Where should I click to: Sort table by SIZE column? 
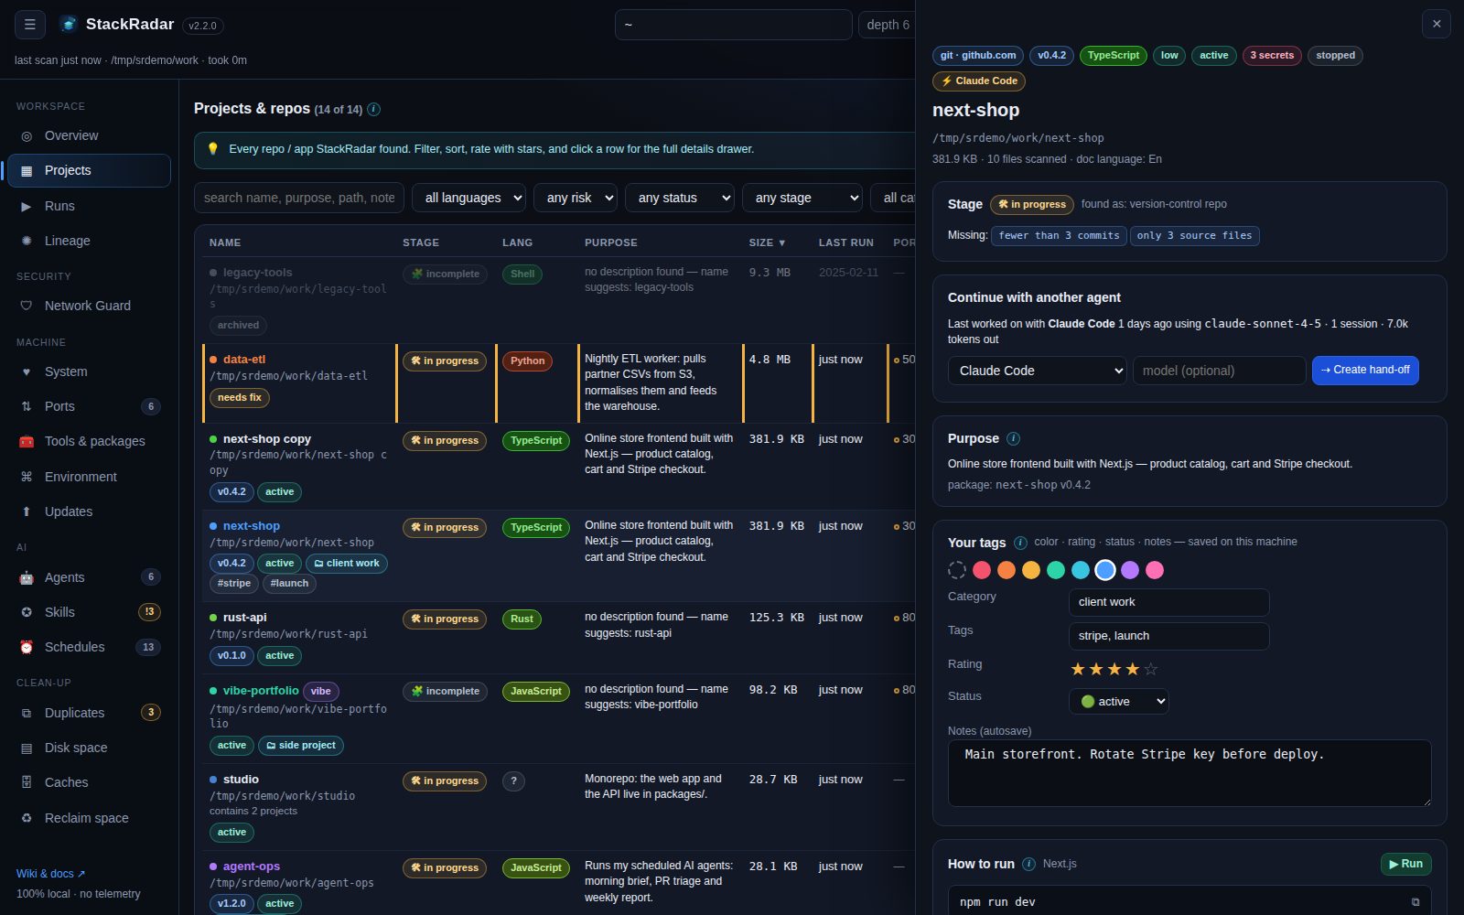[767, 242]
